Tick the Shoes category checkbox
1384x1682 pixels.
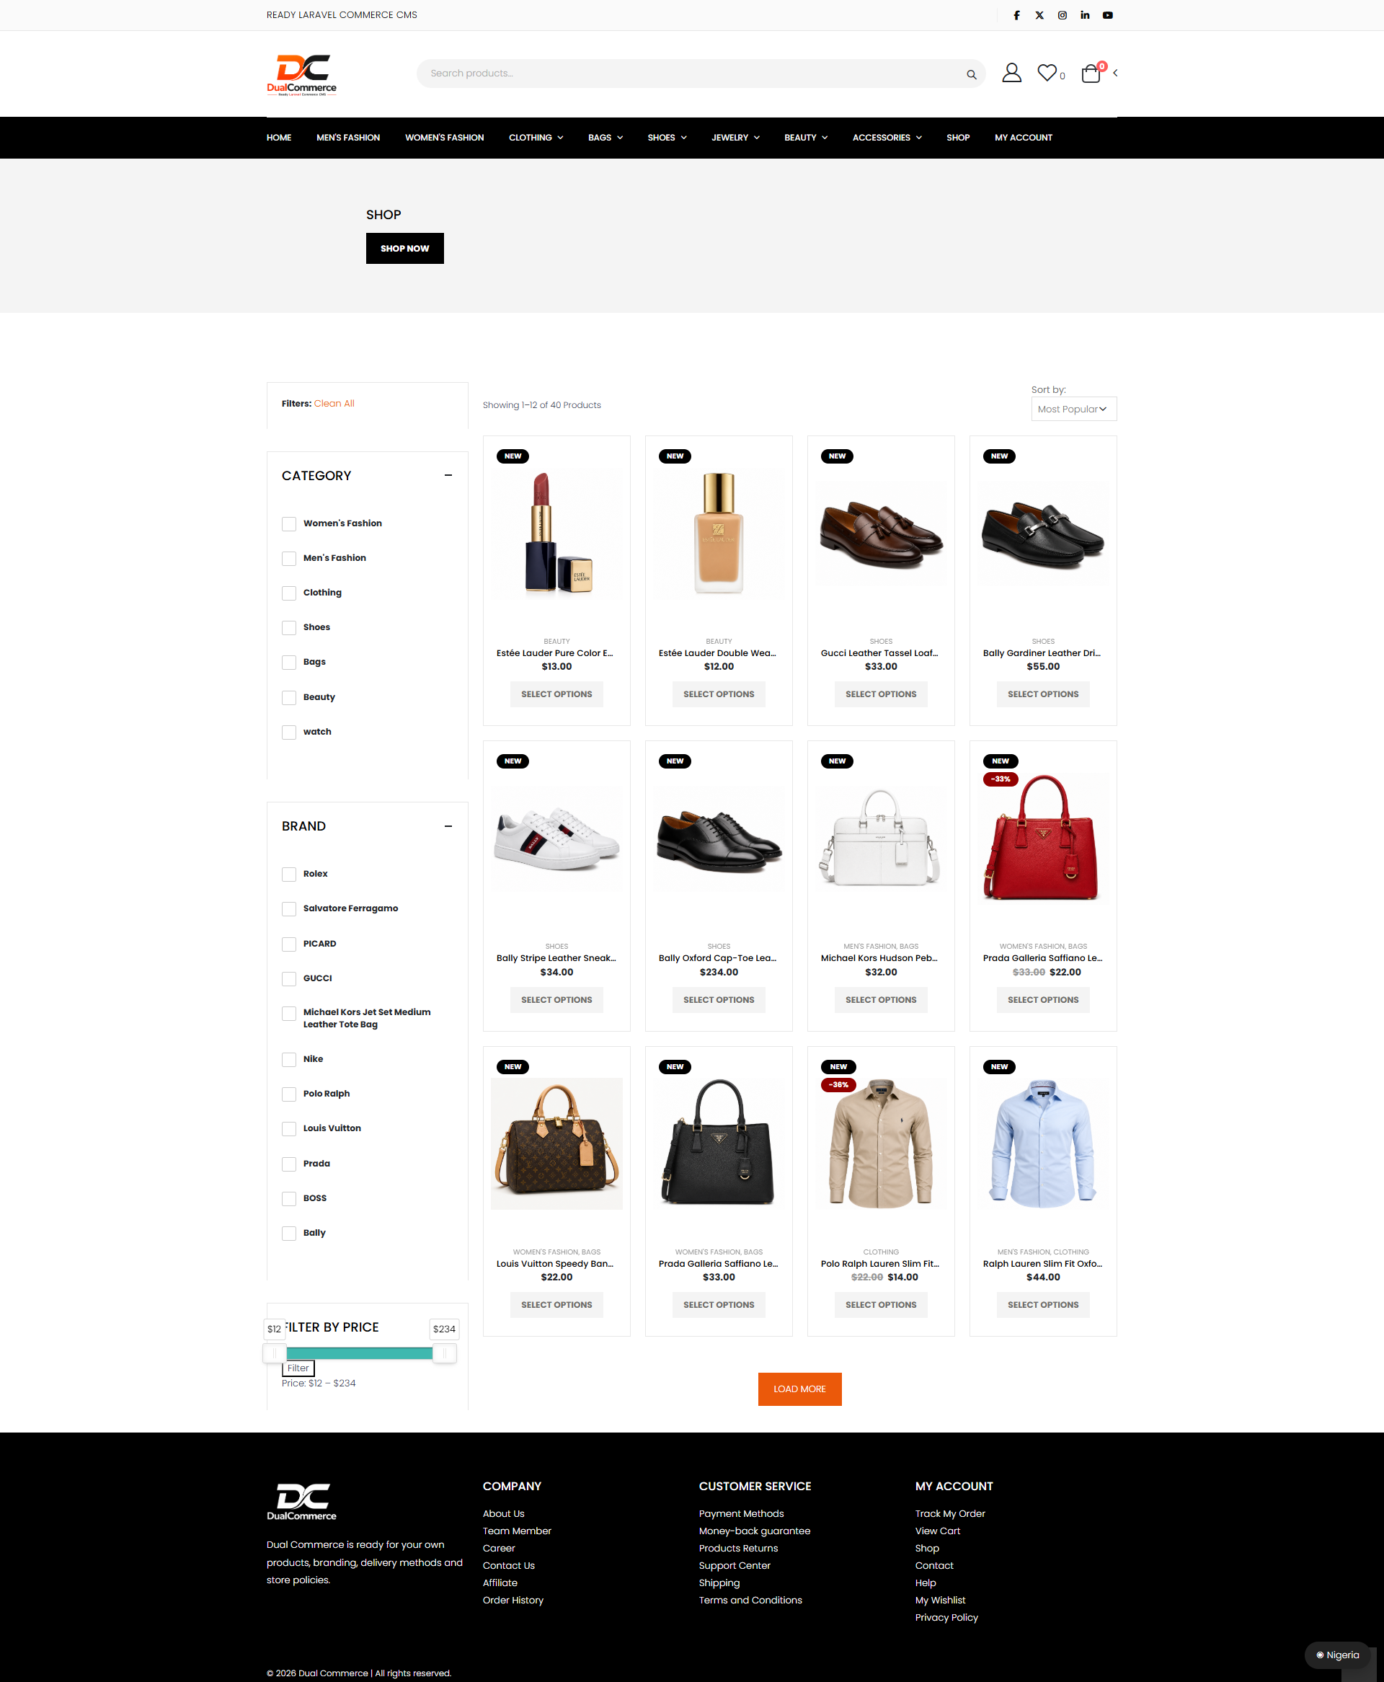pyautogui.click(x=288, y=627)
